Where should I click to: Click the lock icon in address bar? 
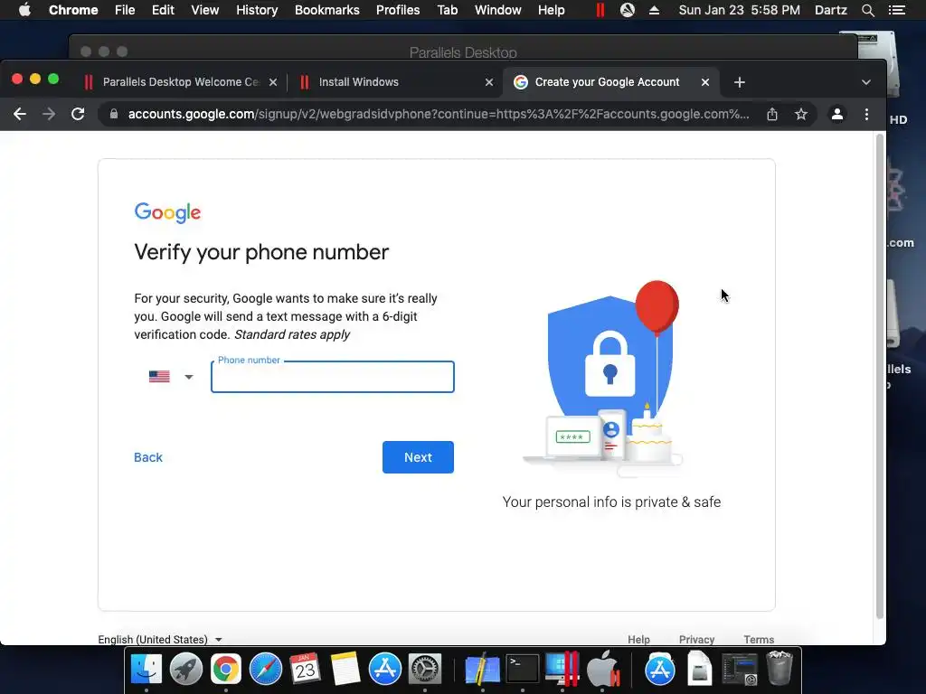click(x=114, y=114)
